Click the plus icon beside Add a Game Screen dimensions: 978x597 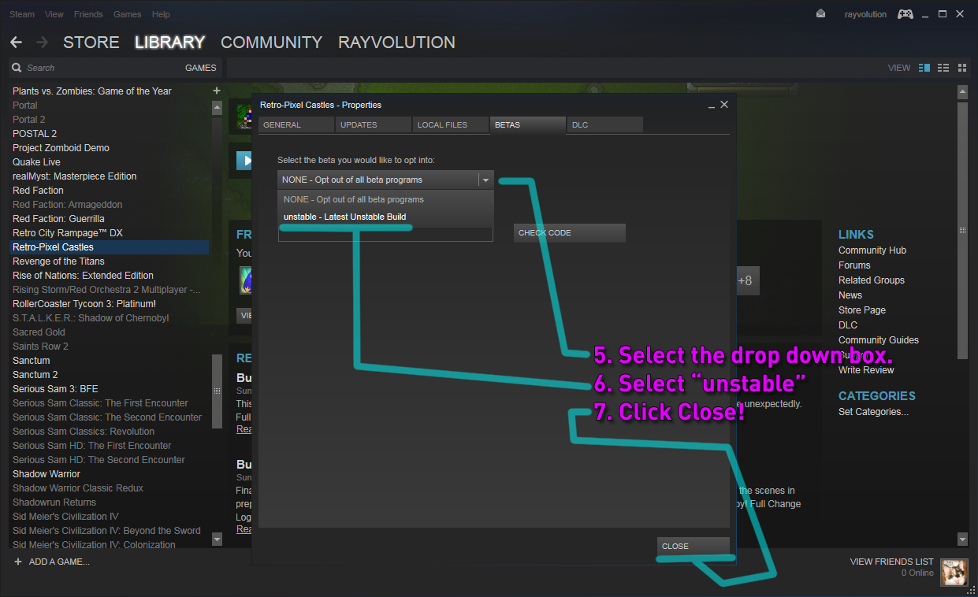click(18, 562)
